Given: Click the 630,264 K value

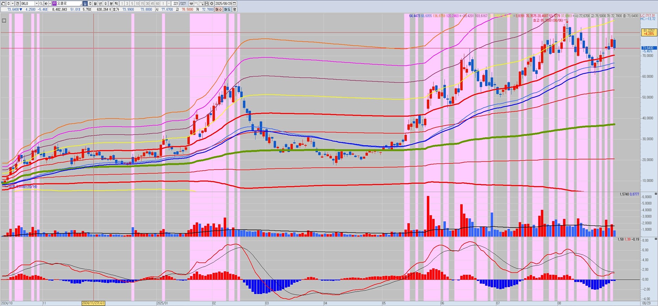Looking at the screenshot, I should [x=104, y=10].
